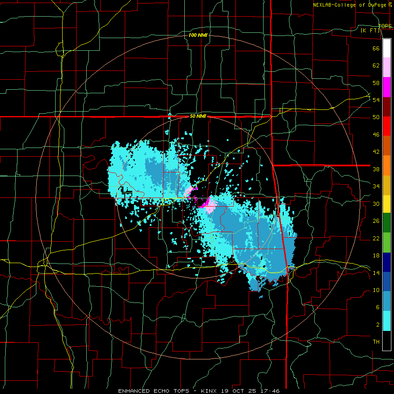Click the bright orange legend swatch
This screenshot has height=394, width=394.
point(387,165)
